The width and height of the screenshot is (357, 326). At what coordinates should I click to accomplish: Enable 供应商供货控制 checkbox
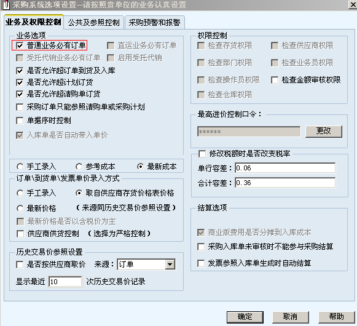click(20, 234)
